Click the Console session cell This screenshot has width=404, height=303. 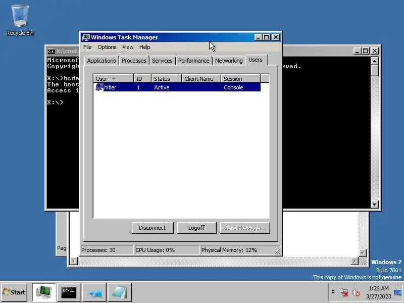click(233, 87)
